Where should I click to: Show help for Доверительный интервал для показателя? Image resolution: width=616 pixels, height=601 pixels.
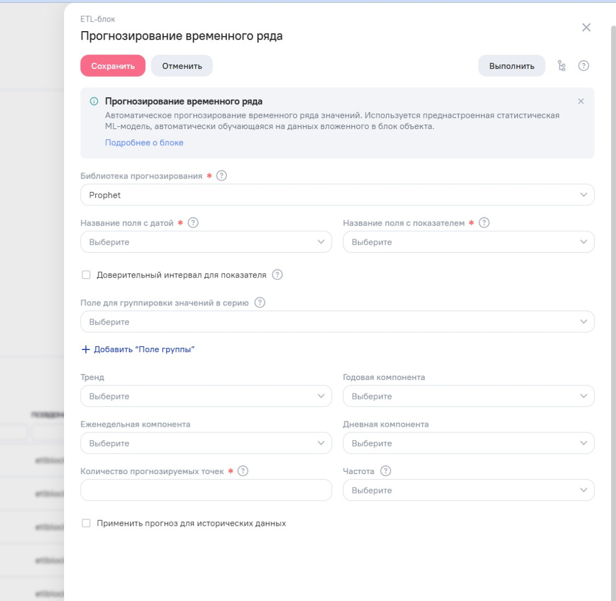[x=278, y=275]
